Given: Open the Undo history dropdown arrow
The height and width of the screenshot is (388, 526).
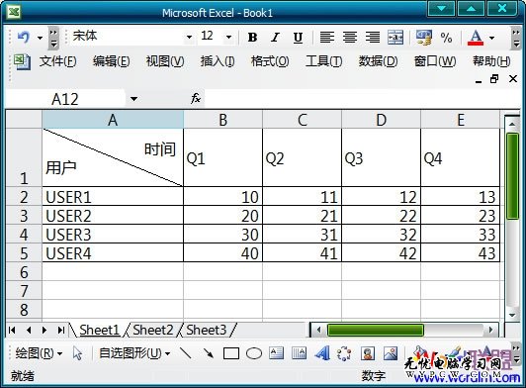Looking at the screenshot, I should point(40,38).
